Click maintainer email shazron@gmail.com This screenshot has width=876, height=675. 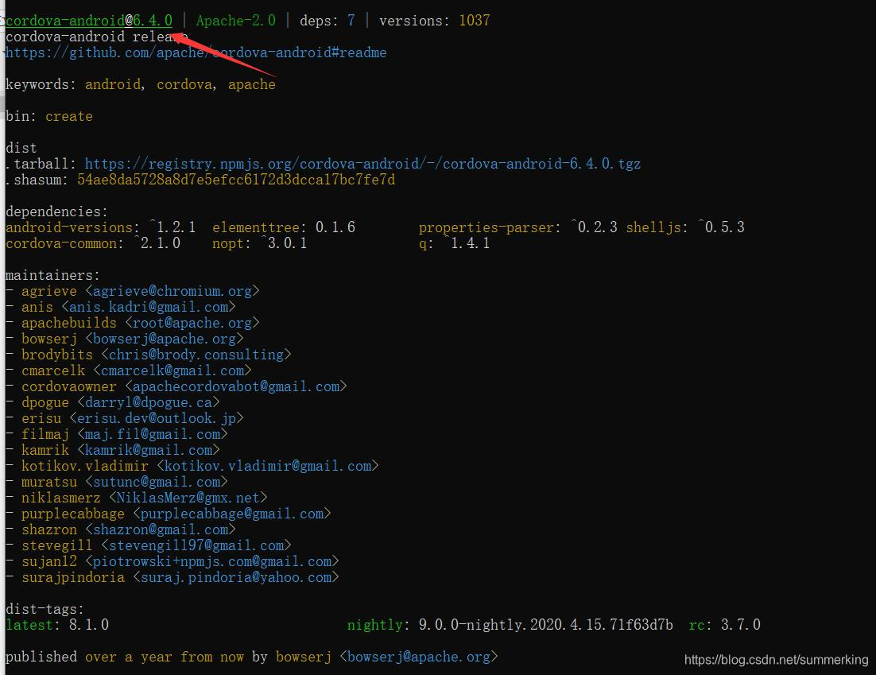[x=161, y=530]
